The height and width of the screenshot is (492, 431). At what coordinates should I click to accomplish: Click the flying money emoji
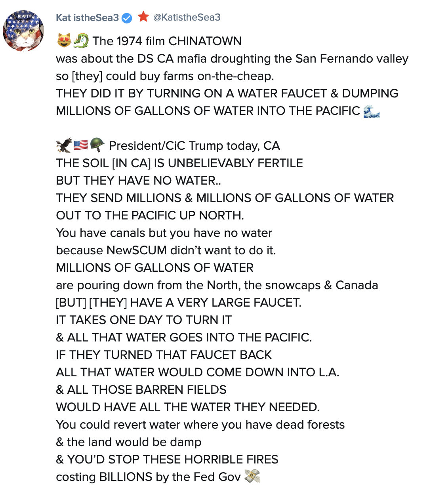[x=252, y=476]
